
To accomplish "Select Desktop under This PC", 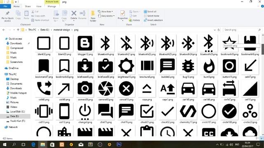I will point(14,79).
